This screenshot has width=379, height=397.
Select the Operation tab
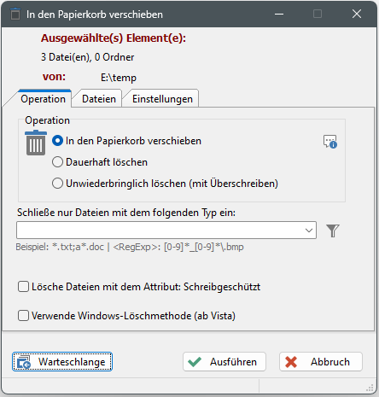click(x=43, y=98)
